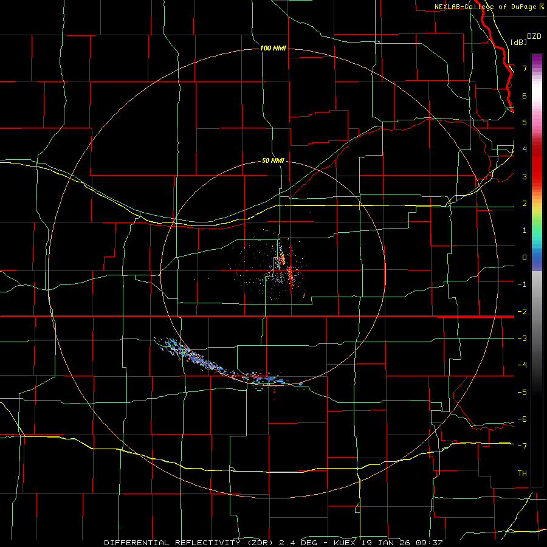
Task: Click the KUEX station identifier in caption
Action: [345, 543]
